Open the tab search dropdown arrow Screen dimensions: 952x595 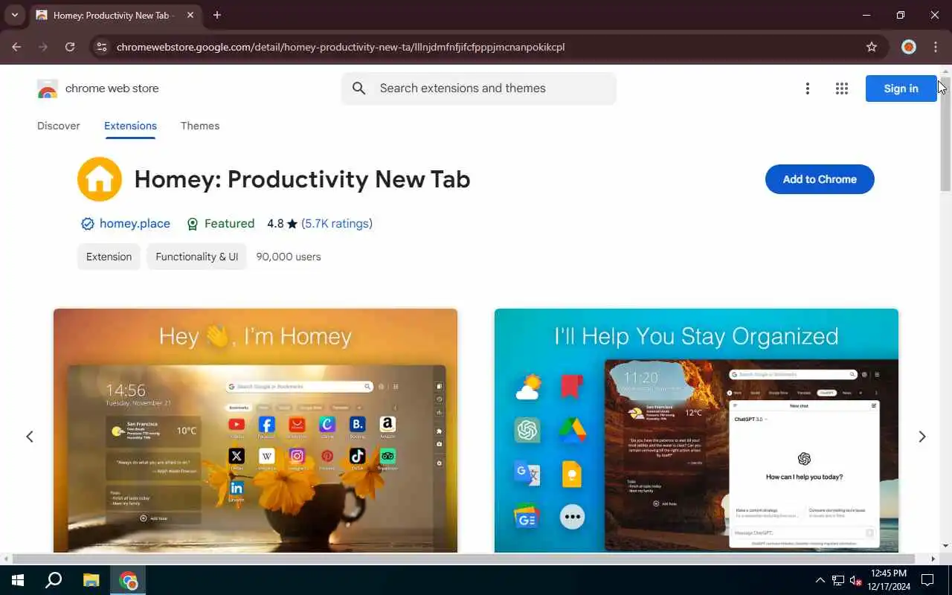point(14,15)
